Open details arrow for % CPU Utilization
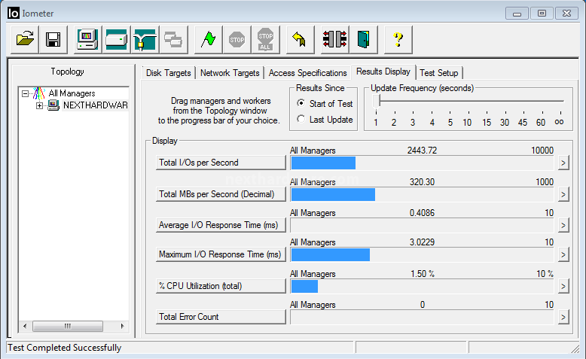The height and width of the screenshot is (359, 586). point(563,287)
